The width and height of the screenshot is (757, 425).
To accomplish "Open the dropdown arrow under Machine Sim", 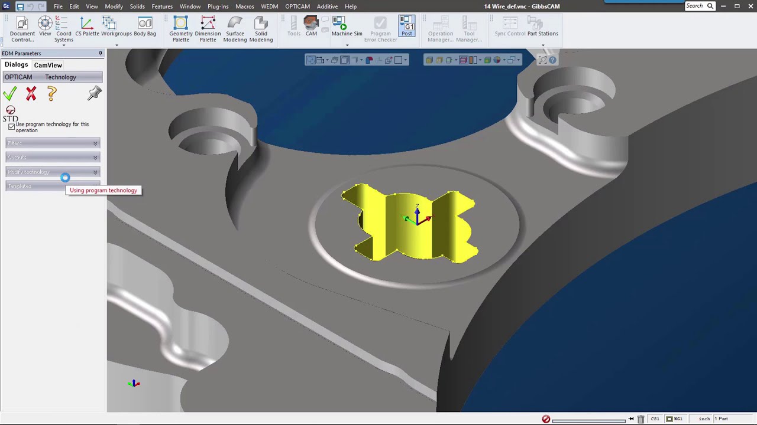I will (347, 45).
